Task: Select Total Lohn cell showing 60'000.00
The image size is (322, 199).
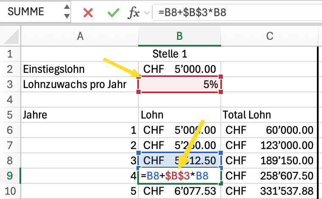Action: (x=269, y=130)
